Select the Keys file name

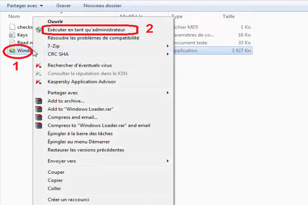point(23,35)
